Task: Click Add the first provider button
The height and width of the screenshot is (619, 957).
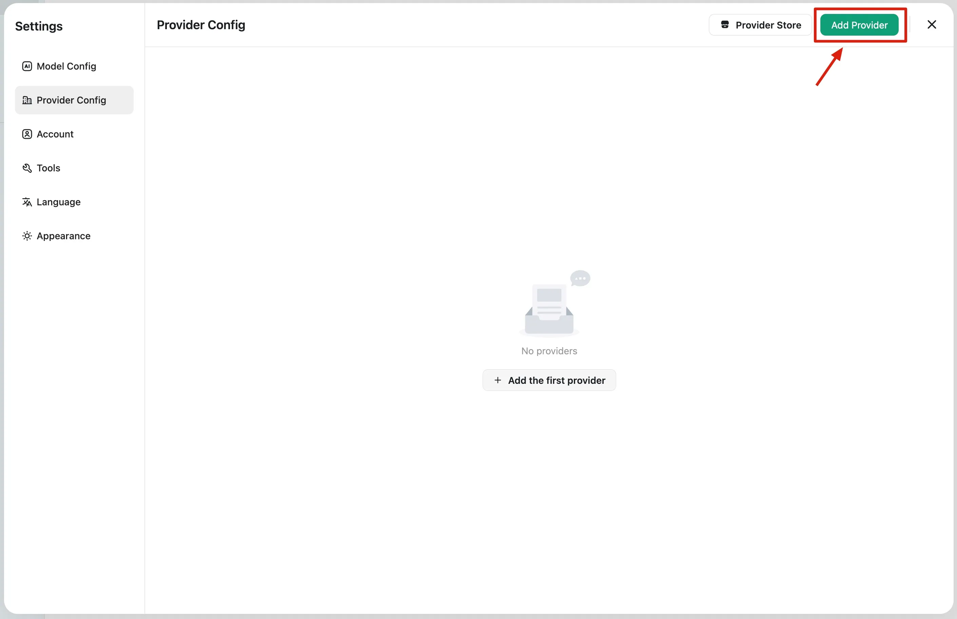Action: (x=549, y=380)
